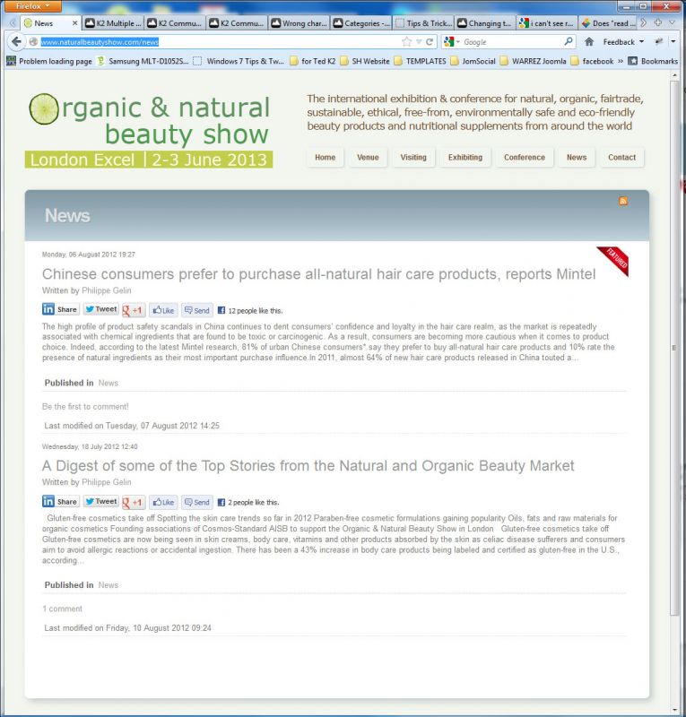Click the search magnifier icon
Screen dimensions: 686x717
(x=568, y=41)
